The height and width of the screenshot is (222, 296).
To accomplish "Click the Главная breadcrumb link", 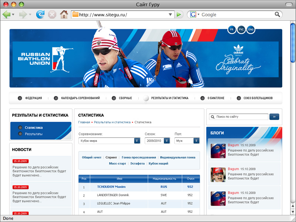I will [x=84, y=122].
